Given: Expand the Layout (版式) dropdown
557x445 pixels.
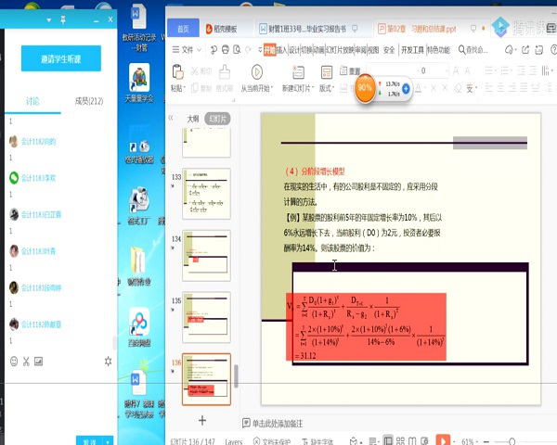Looking at the screenshot, I should 333,88.
